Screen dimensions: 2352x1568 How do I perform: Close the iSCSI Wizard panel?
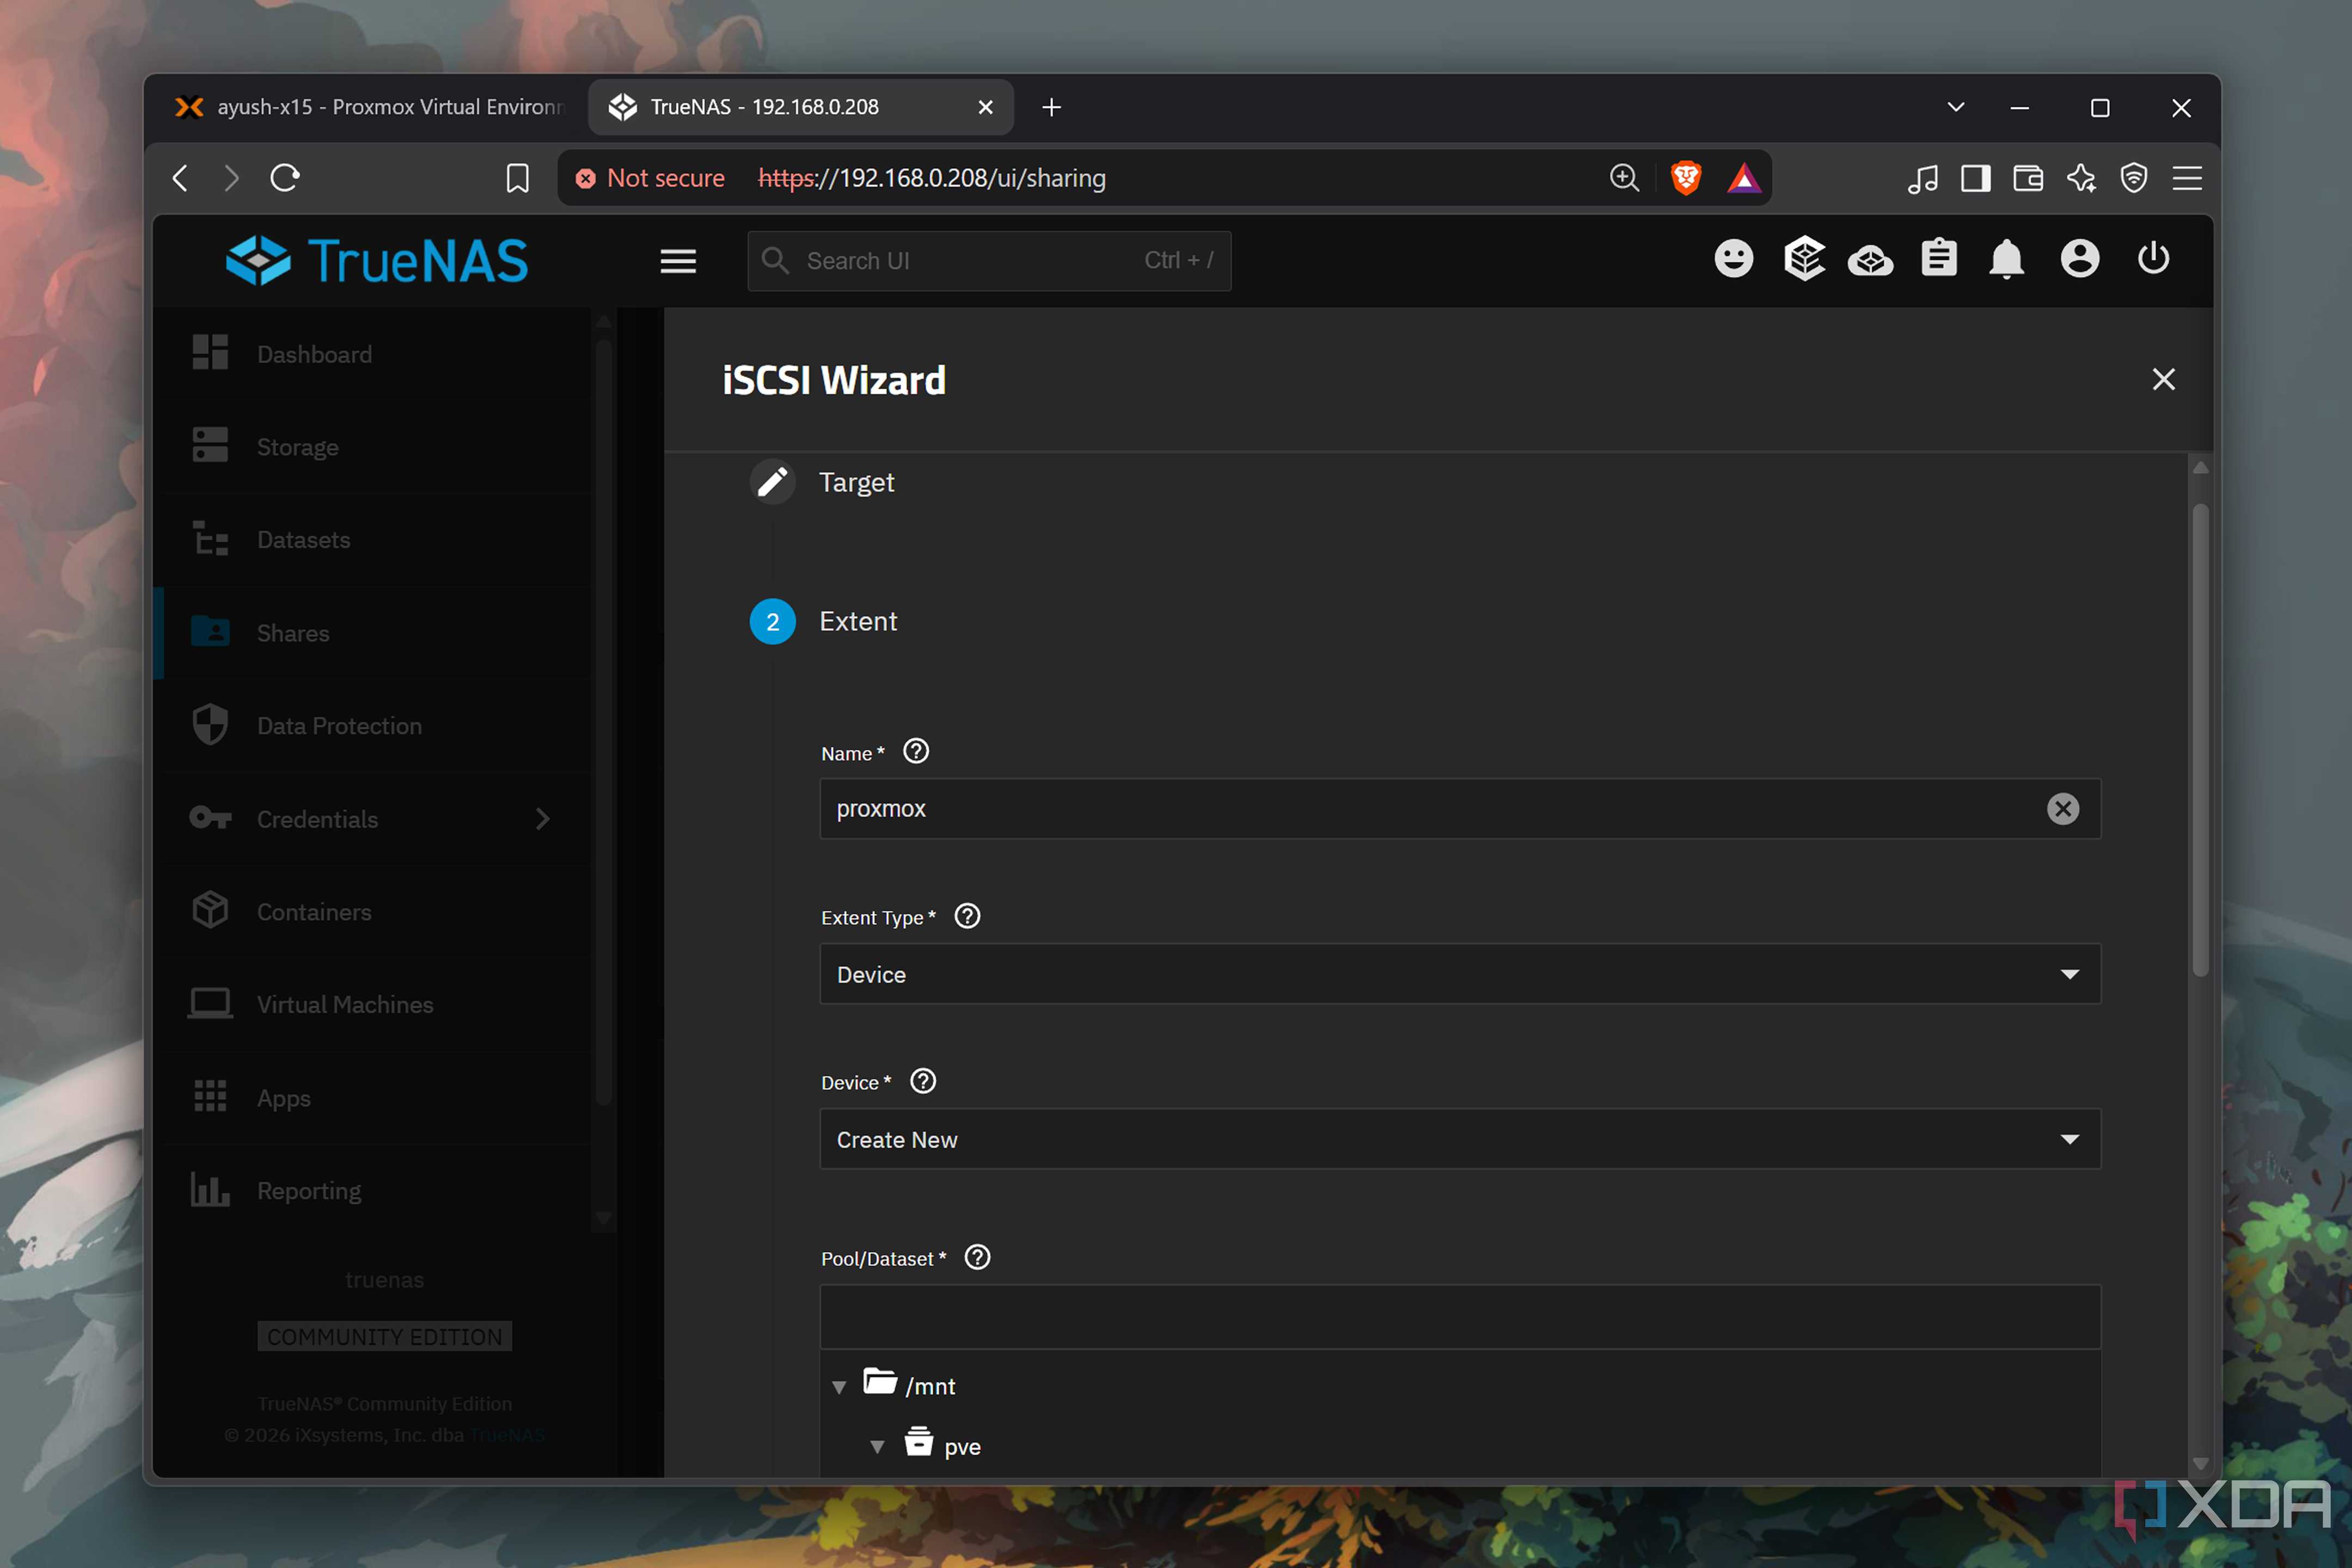[2163, 379]
